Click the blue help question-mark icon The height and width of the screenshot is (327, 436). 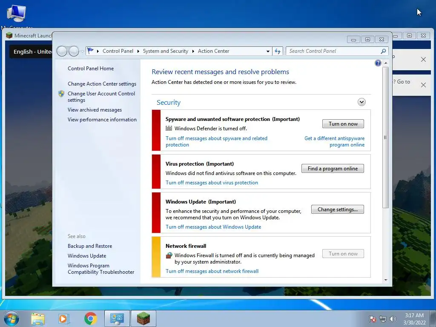[x=378, y=63]
